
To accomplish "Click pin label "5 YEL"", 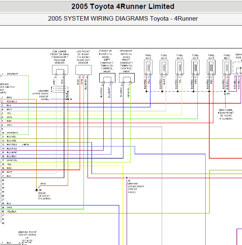I will click(x=6, y=113).
